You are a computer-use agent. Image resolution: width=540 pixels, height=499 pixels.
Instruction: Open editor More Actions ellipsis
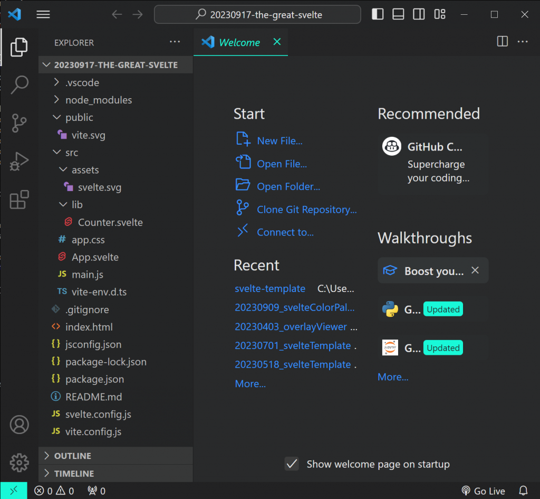click(x=523, y=42)
